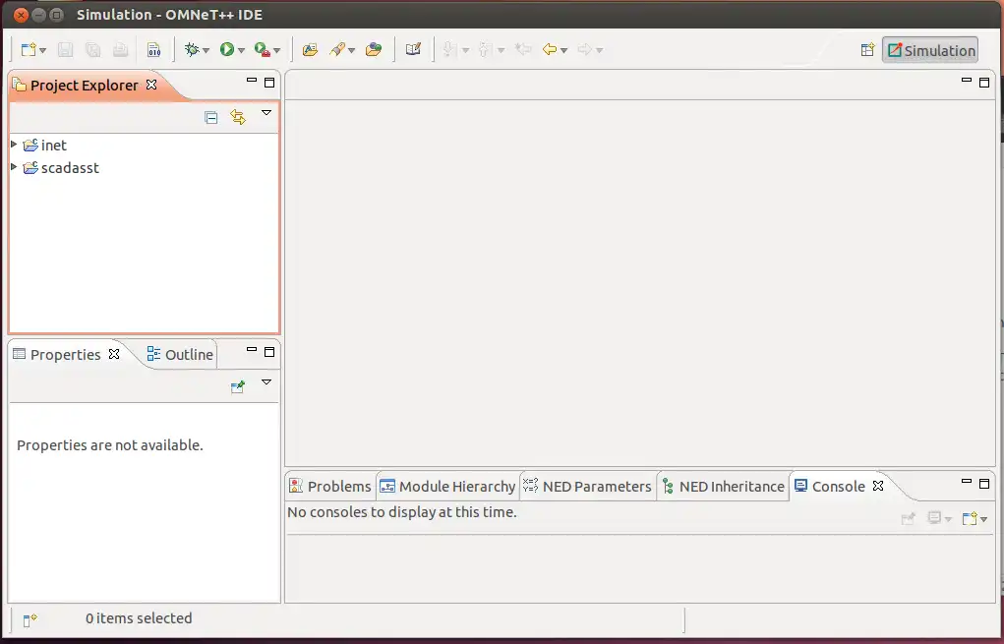The image size is (1004, 644).
Task: Click the Save disk icon
Action: tap(65, 49)
